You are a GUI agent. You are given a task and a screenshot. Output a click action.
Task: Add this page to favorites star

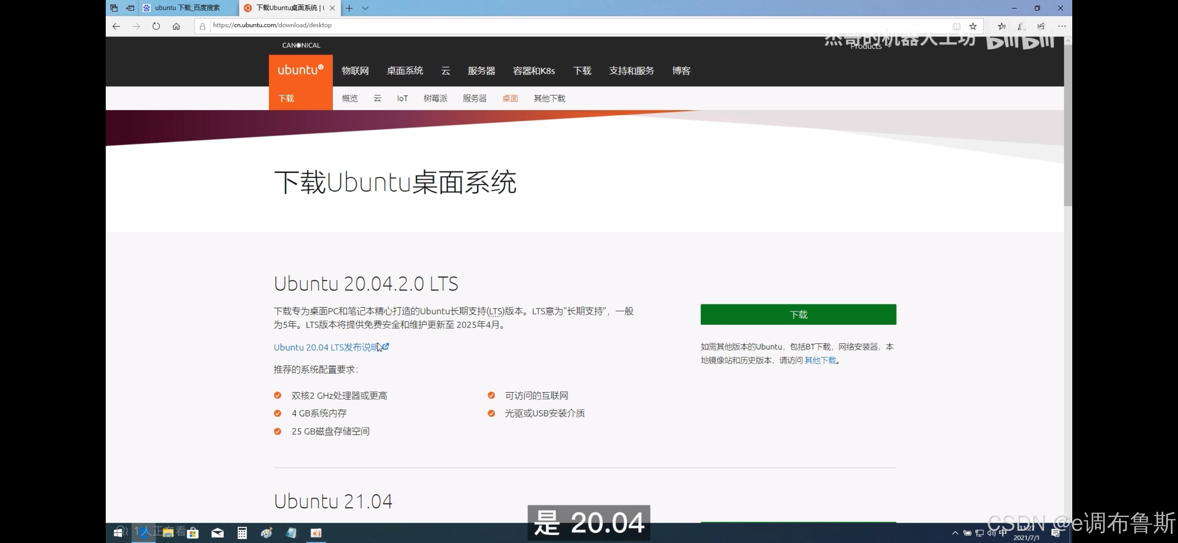pos(973,26)
